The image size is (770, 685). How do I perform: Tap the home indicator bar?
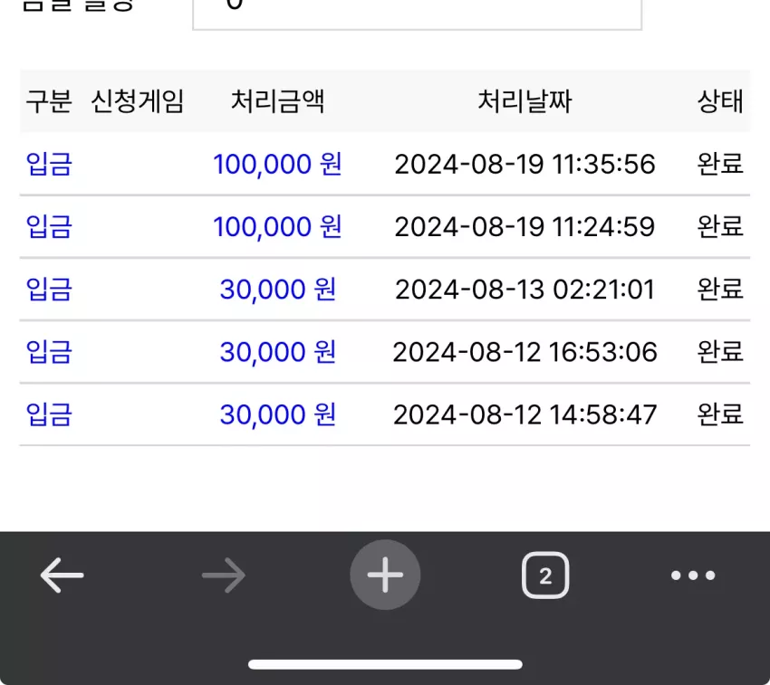pos(385,664)
